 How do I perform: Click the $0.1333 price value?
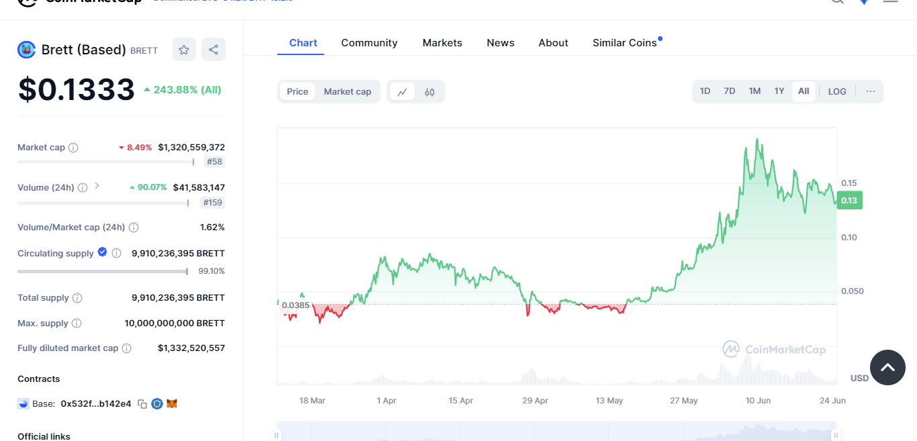pyautogui.click(x=77, y=90)
